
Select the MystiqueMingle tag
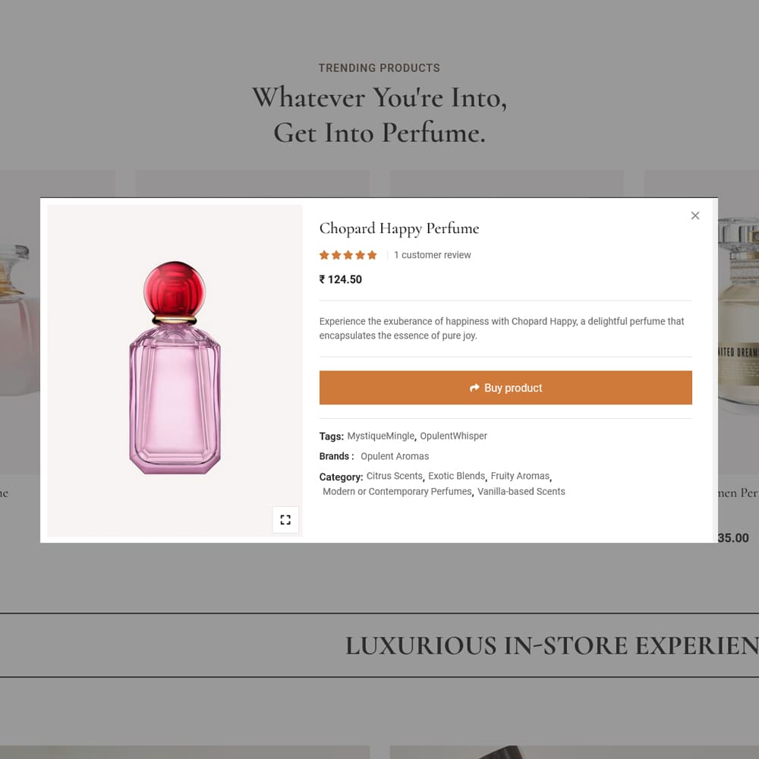[x=380, y=436]
